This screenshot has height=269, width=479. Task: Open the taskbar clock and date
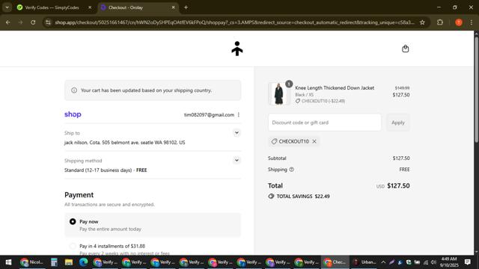point(449,262)
